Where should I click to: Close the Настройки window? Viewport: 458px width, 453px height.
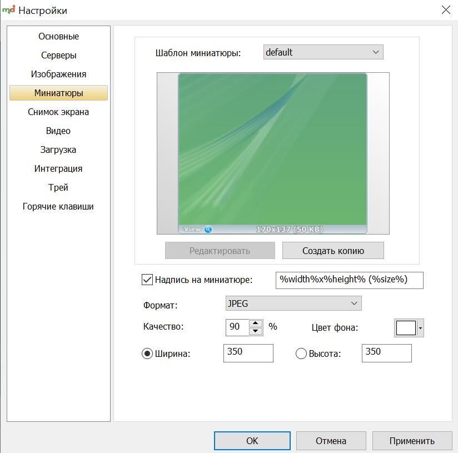pyautogui.click(x=445, y=10)
